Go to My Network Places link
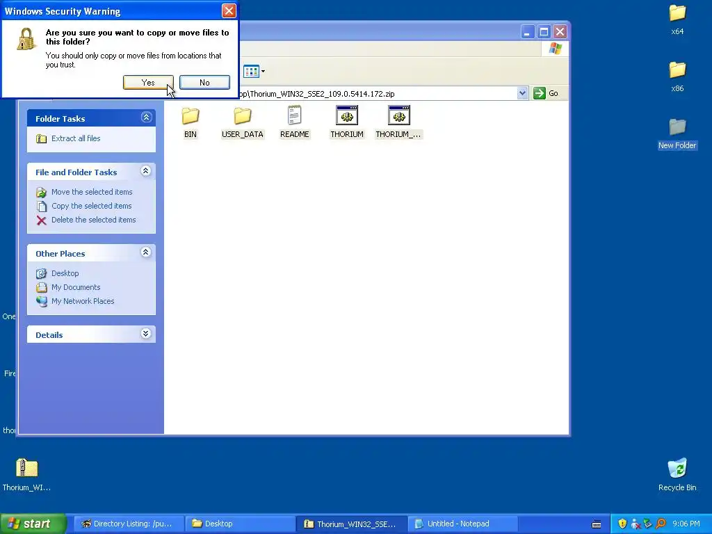The height and width of the screenshot is (534, 712). (83, 301)
